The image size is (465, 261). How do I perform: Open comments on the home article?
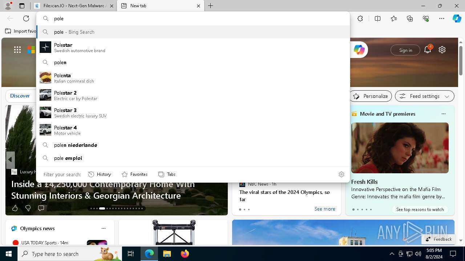point(41,208)
